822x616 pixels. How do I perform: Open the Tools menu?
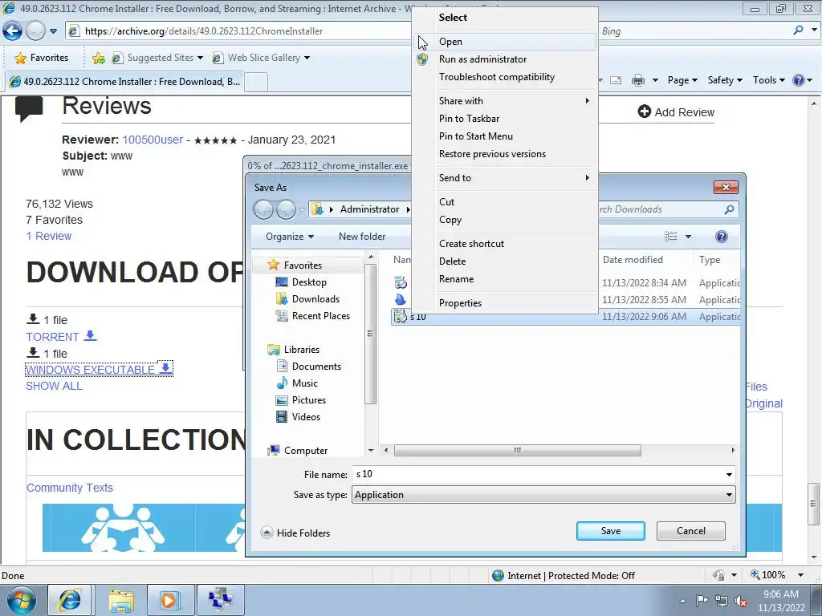pos(768,80)
